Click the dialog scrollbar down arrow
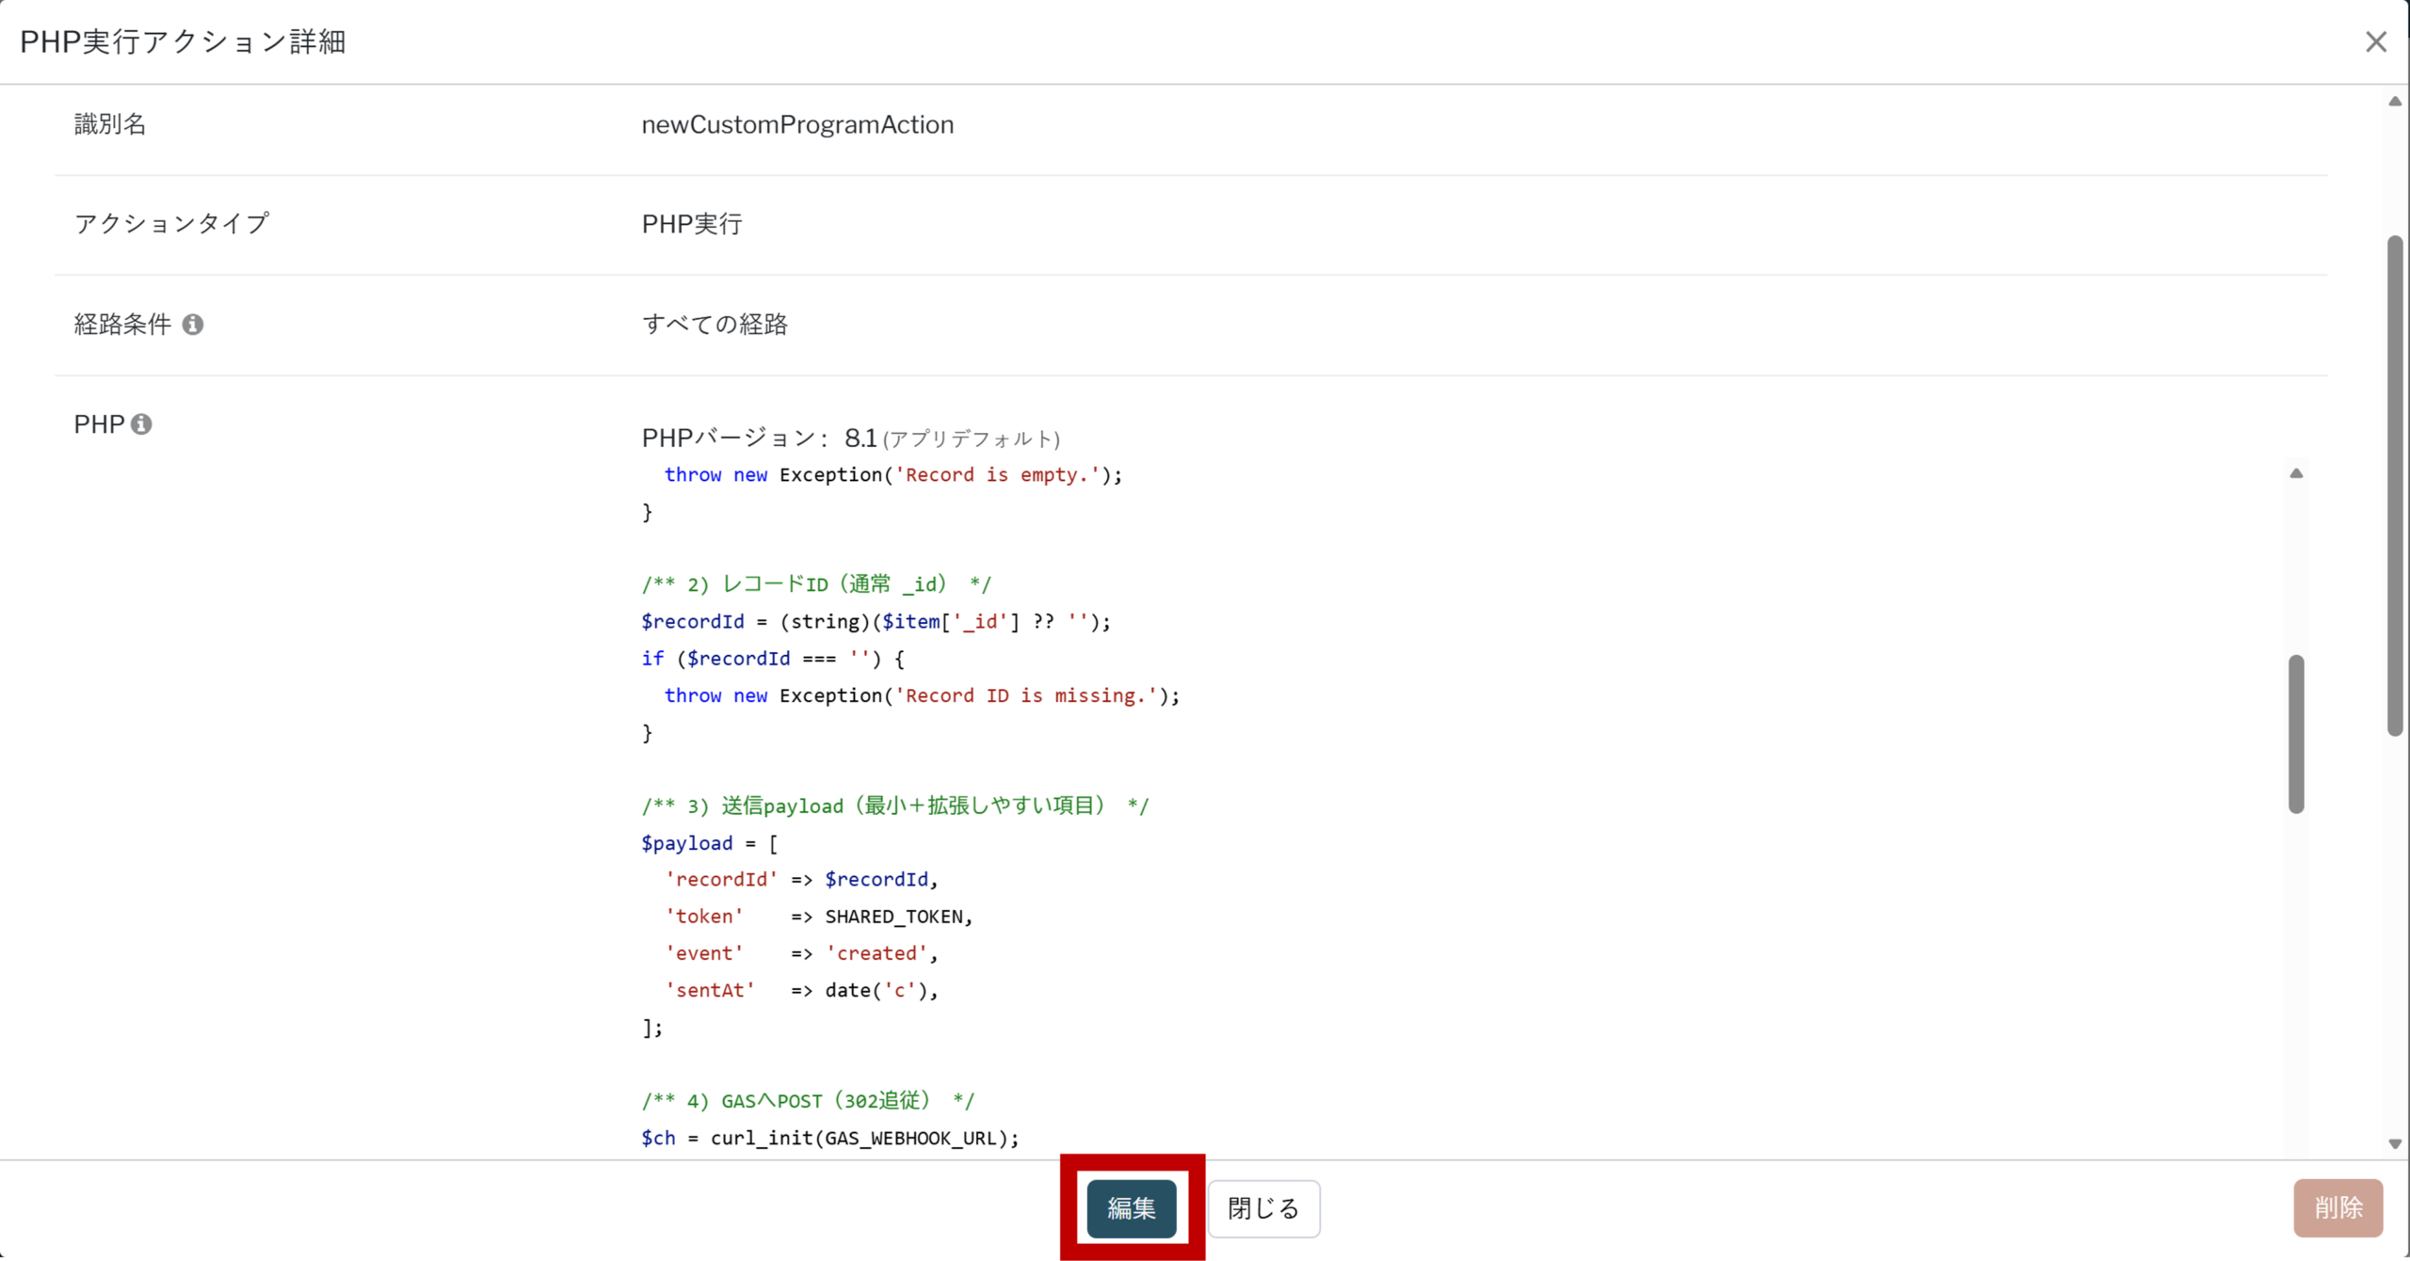Viewport: 2410px width, 1261px height. pos(2395,1144)
